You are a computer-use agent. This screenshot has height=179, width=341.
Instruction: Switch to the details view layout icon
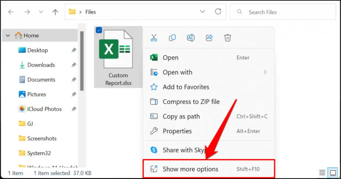tap(322, 173)
